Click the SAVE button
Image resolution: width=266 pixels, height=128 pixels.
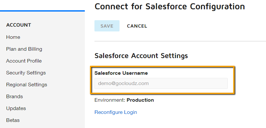coord(107,26)
